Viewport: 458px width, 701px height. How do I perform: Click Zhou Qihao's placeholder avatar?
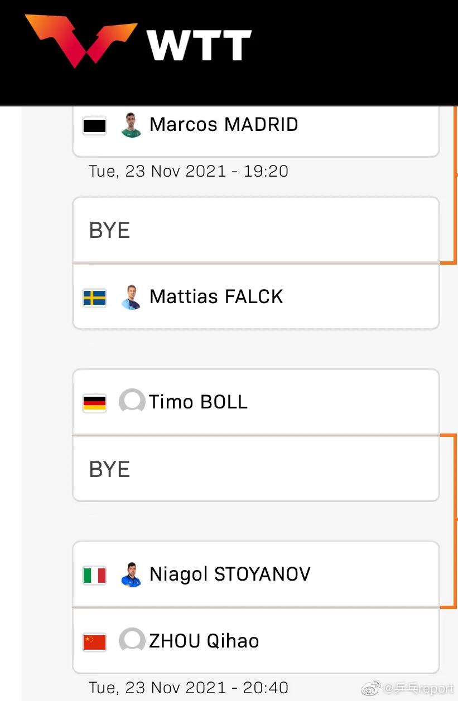pos(132,641)
